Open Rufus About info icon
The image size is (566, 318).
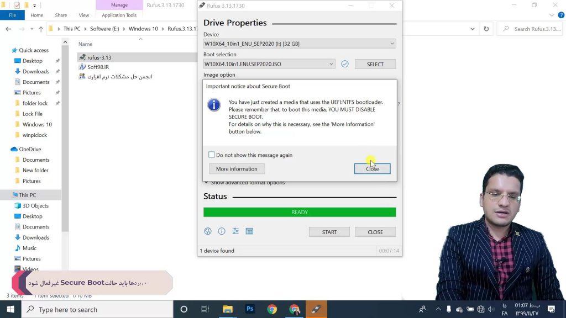click(222, 231)
